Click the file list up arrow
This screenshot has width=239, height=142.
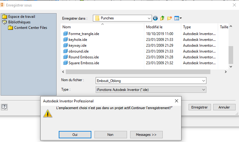click(x=231, y=26)
